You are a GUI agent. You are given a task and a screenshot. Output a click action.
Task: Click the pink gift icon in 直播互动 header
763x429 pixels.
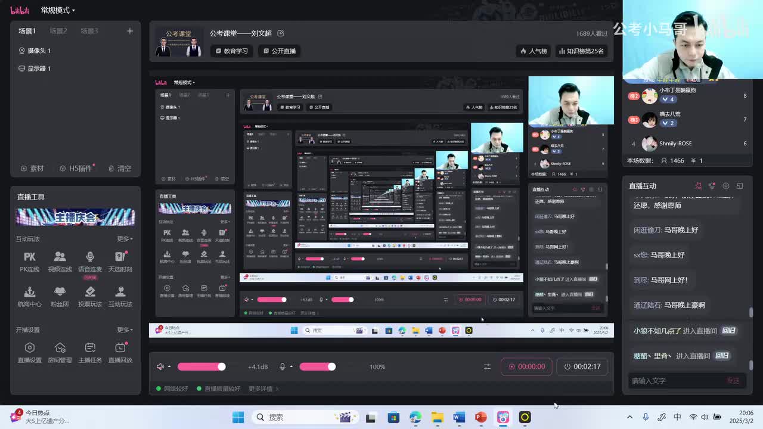coord(698,186)
